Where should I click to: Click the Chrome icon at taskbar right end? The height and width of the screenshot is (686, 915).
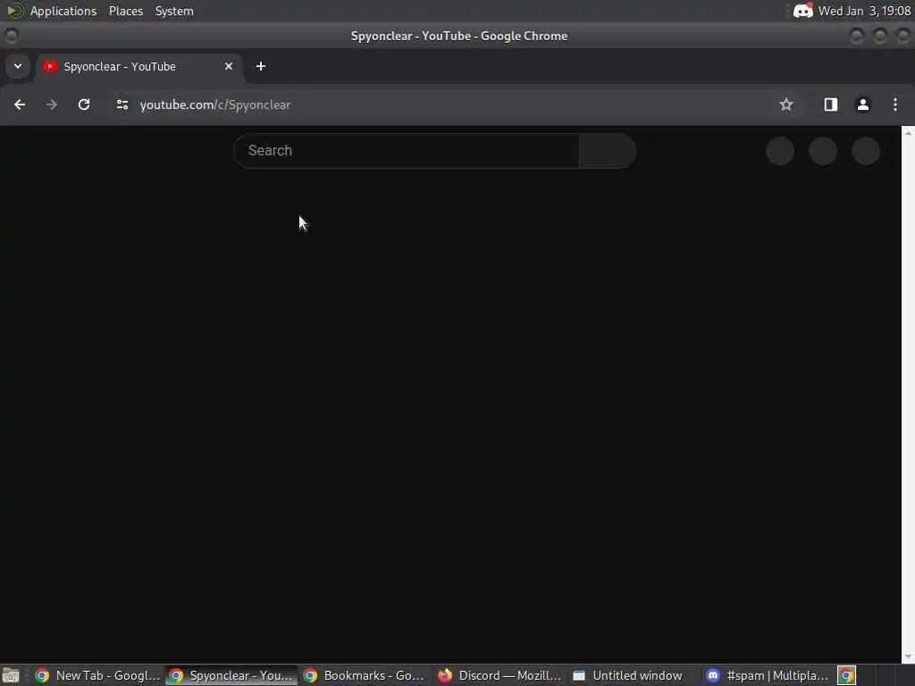[847, 675]
